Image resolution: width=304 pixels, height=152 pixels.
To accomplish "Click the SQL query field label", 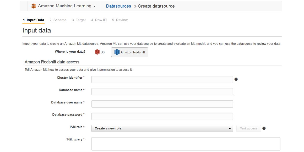I will tap(75, 139).
